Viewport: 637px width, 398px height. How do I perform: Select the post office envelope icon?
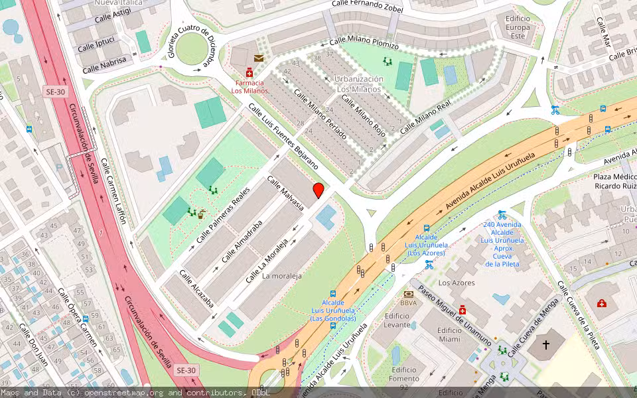coord(259,58)
